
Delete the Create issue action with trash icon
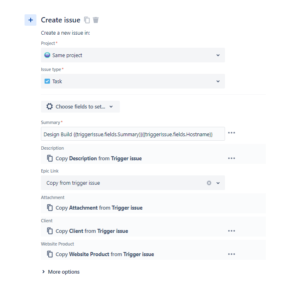point(96,20)
